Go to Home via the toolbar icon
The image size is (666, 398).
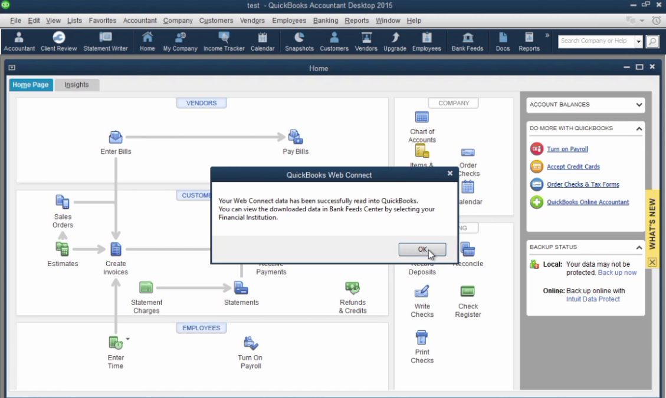coord(147,42)
